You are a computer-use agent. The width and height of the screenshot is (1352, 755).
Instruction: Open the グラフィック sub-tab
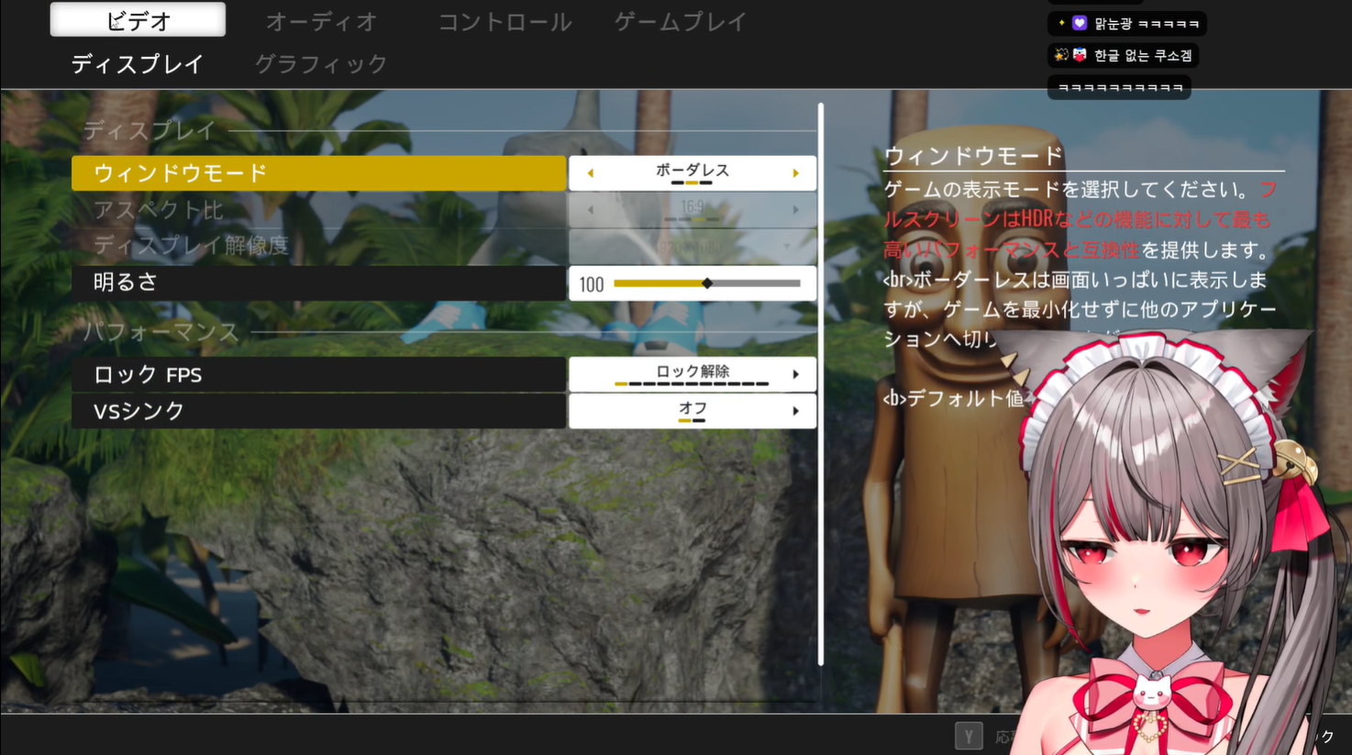pyautogui.click(x=321, y=64)
